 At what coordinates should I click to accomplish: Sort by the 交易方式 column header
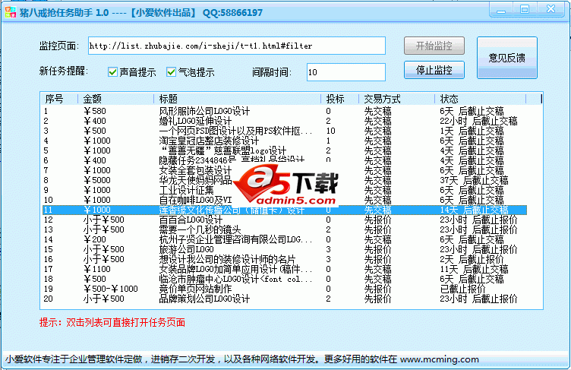click(396, 99)
